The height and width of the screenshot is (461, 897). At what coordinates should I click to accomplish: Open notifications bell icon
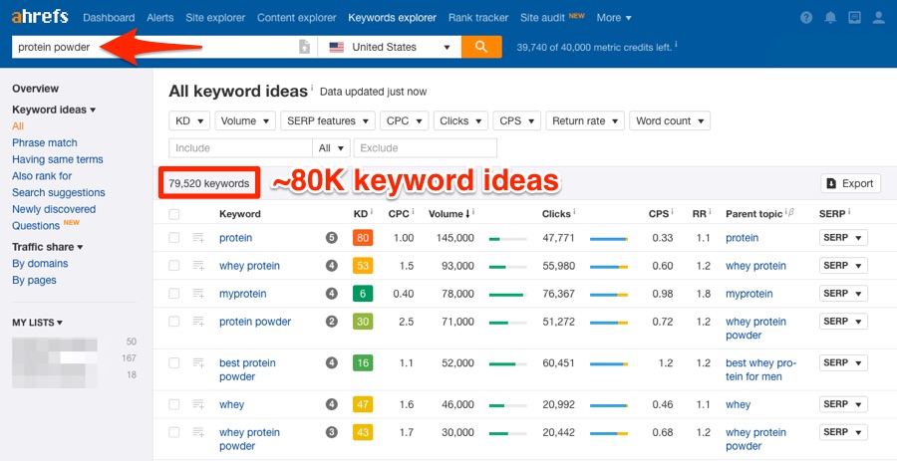830,18
